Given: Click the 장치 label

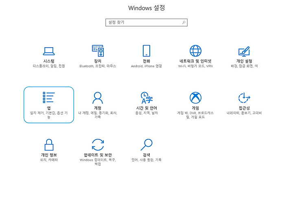Looking at the screenshot, I should tap(98, 61).
